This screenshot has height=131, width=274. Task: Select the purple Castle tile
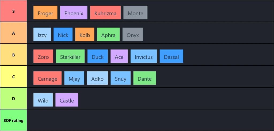[67, 100]
